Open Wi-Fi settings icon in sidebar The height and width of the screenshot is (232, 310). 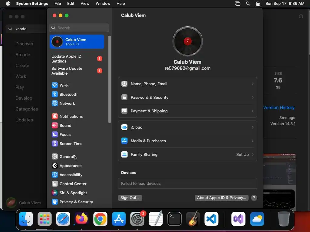pos(54,85)
